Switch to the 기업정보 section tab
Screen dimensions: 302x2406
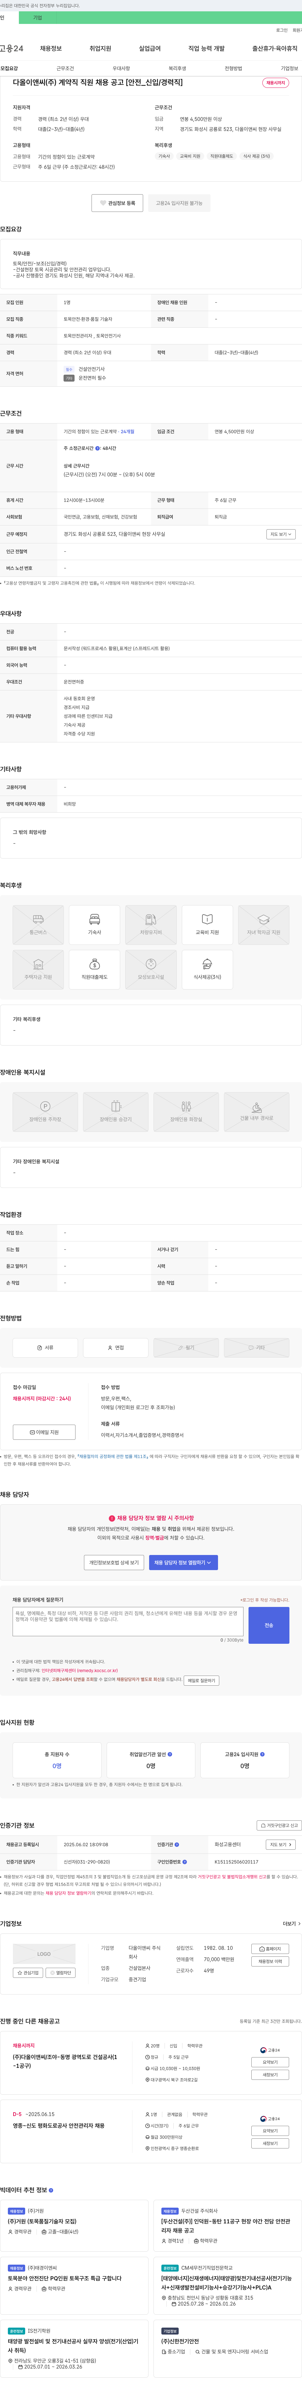click(289, 68)
